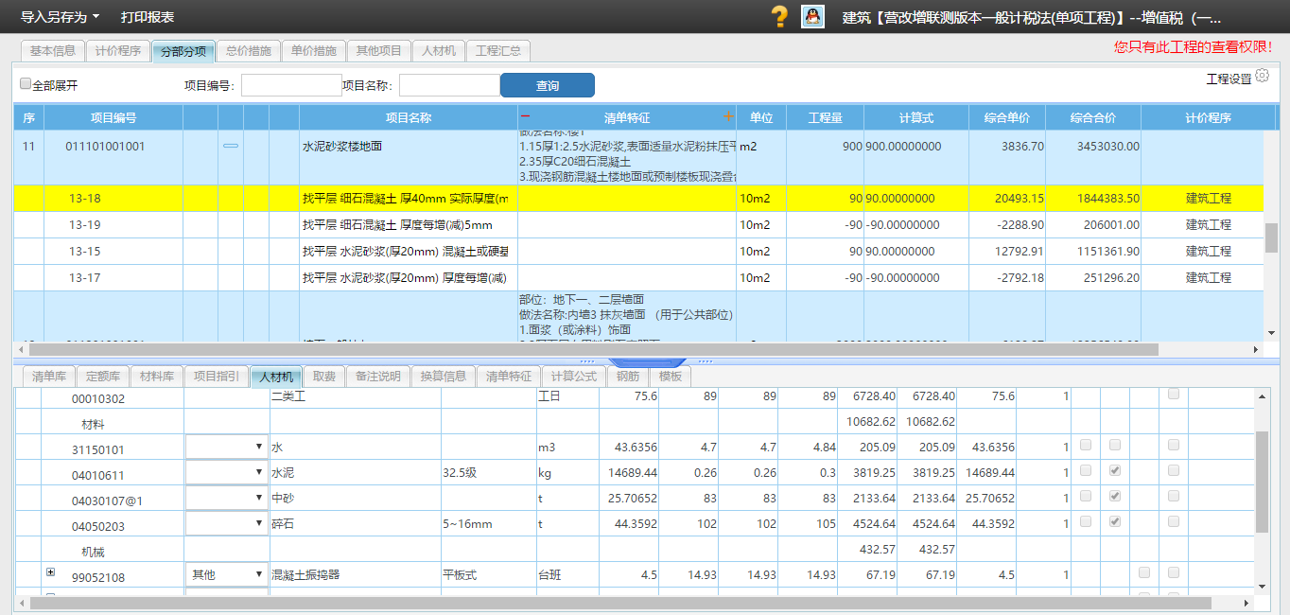Uncheck the checked box in 水泥 row

[x=1115, y=470]
